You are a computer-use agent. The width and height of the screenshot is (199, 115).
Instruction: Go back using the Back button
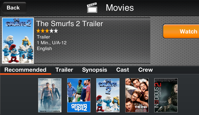click(x=14, y=8)
